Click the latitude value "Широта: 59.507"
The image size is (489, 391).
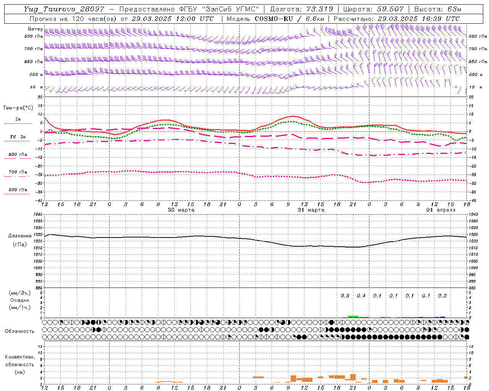[373, 9]
